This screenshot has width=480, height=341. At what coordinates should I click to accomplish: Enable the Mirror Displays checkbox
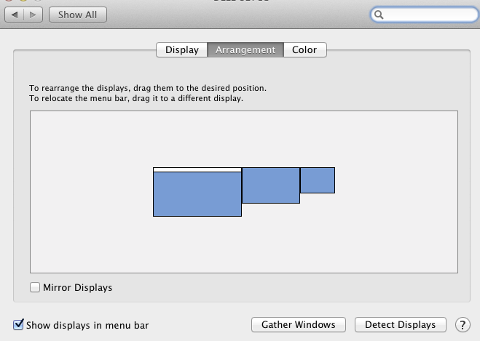coord(35,288)
